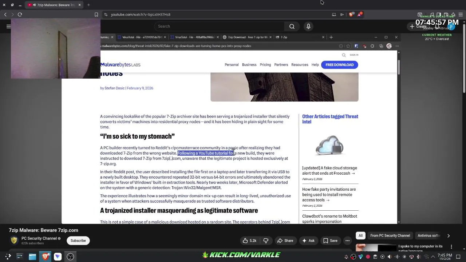Open the Brave browser taskbar icon
The height and width of the screenshot is (262, 466).
[x=45, y=257]
